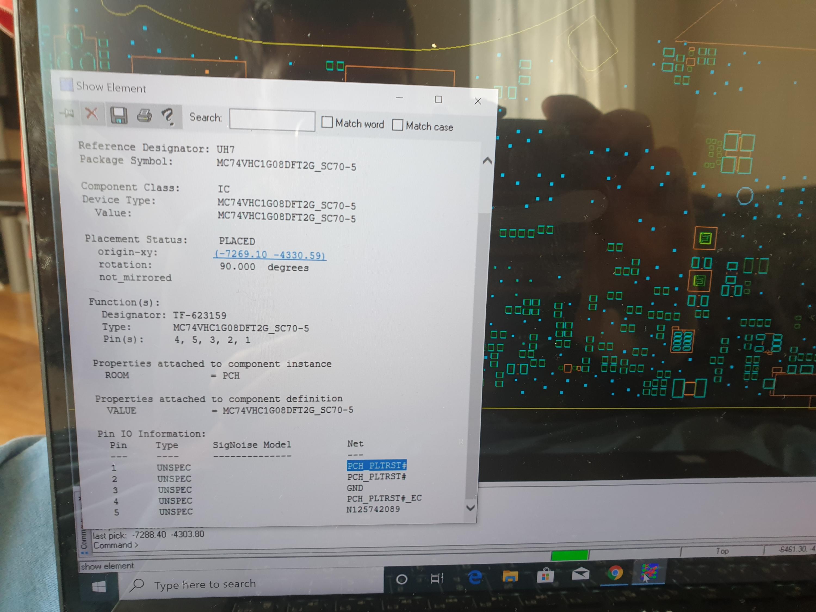Open help with the question mark icon
Screen dimensions: 816x612
pyautogui.click(x=168, y=117)
